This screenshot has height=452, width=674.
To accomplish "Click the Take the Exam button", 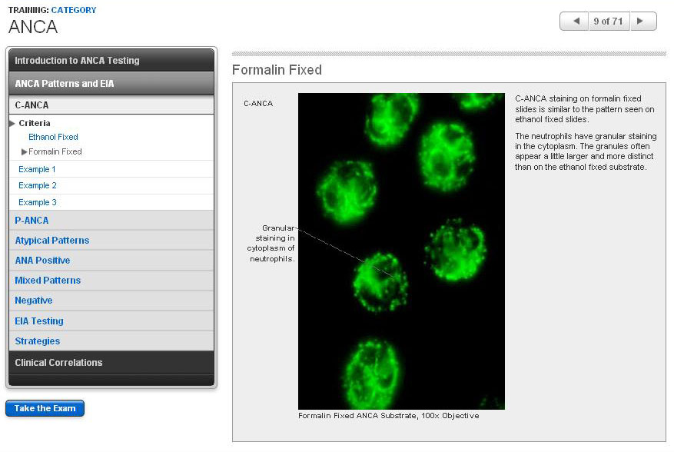I will click(x=45, y=409).
